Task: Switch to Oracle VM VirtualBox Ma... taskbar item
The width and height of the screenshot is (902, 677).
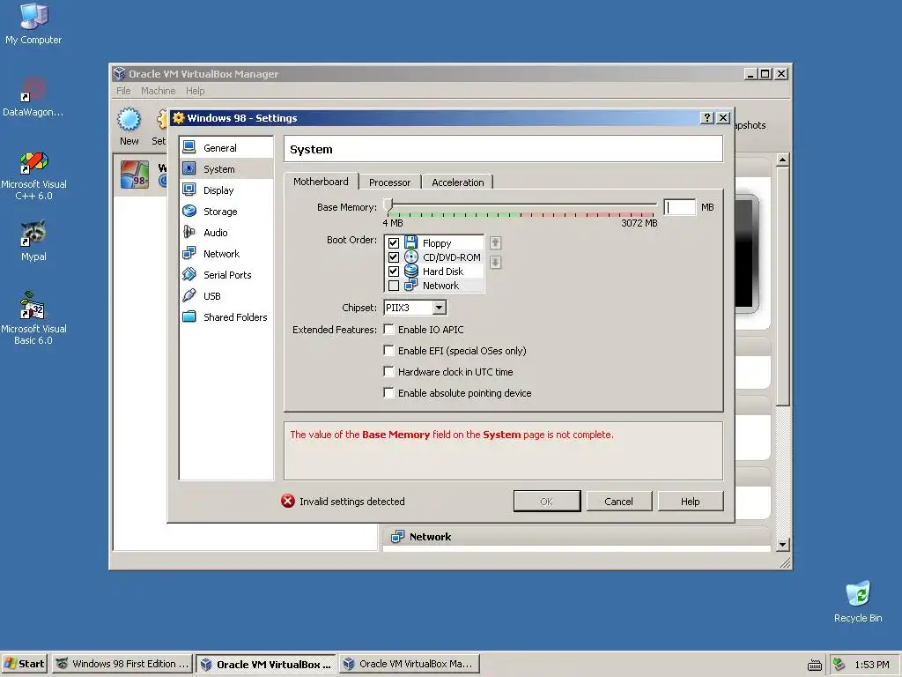Action: (409, 664)
